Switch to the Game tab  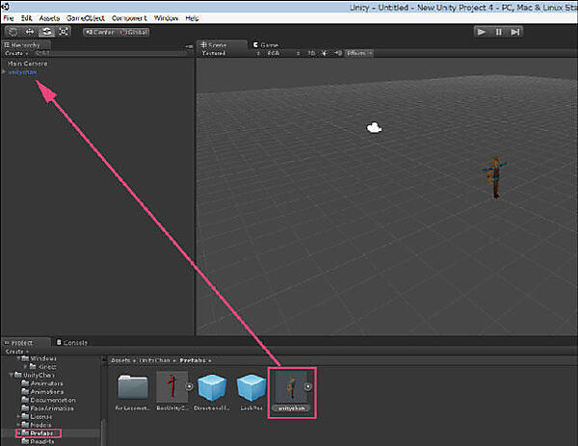click(x=266, y=44)
